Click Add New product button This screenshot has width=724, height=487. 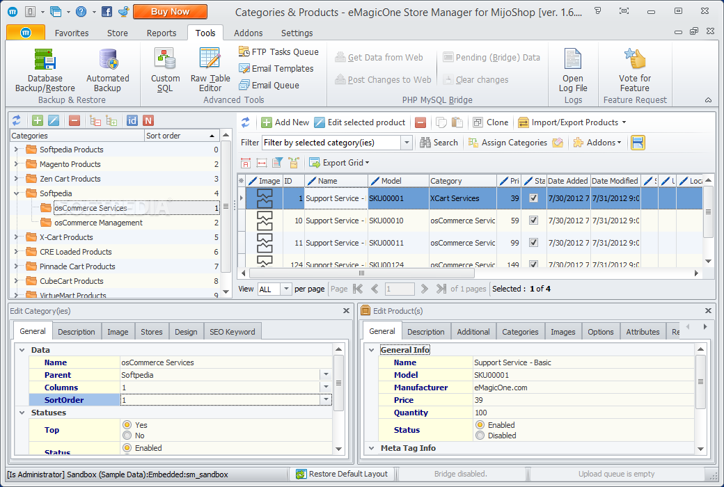coord(285,122)
